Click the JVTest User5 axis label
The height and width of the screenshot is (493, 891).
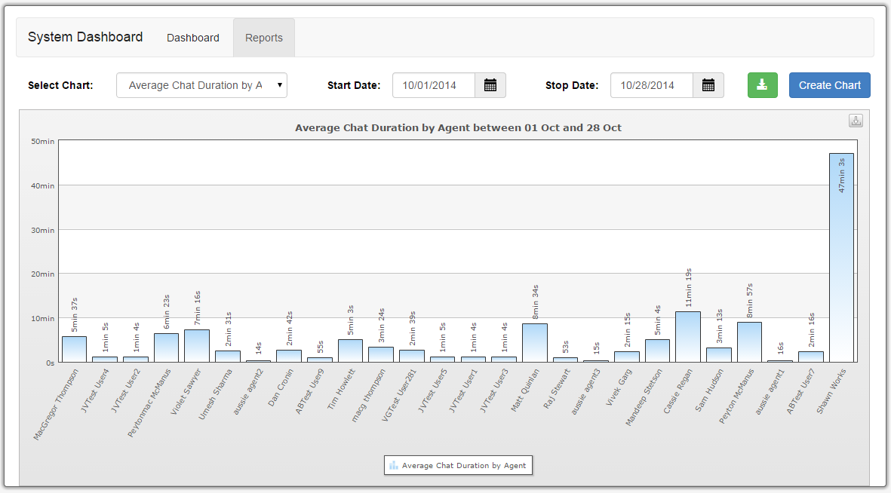[x=432, y=390]
